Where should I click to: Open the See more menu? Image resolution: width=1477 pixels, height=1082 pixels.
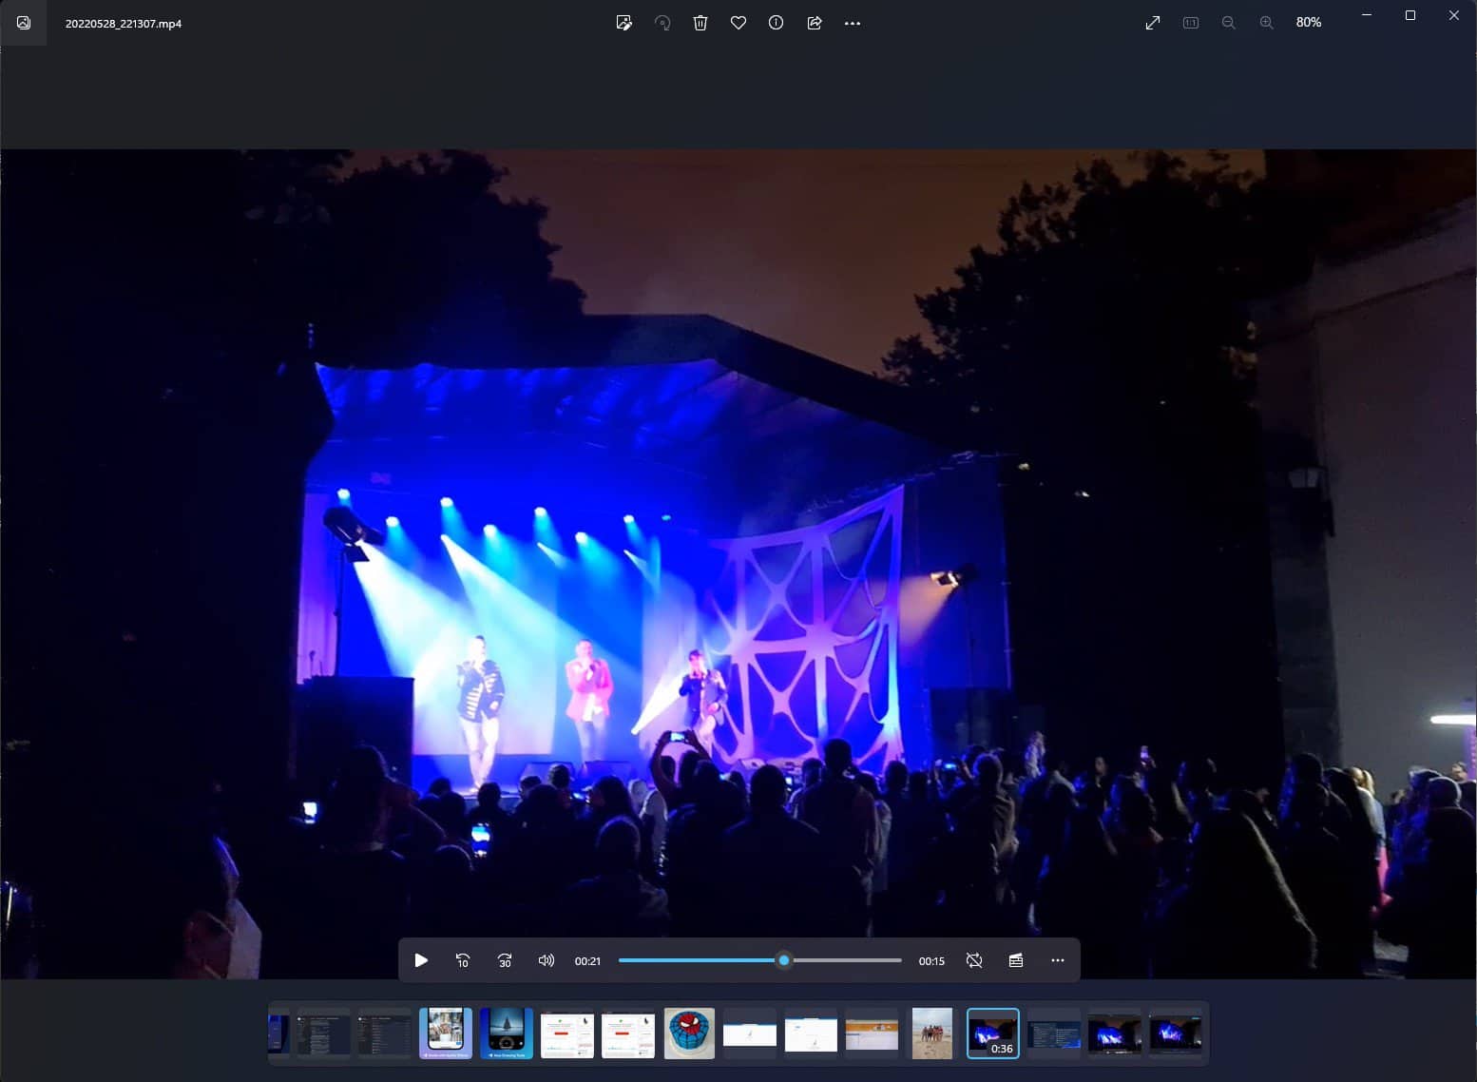coord(853,23)
